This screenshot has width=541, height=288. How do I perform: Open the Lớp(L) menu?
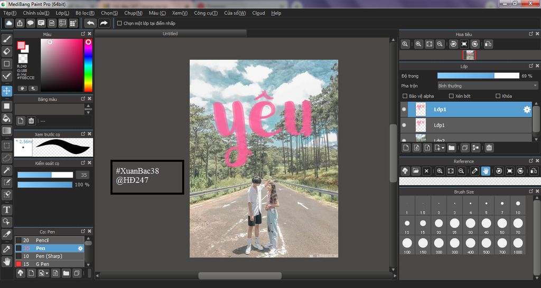62,13
